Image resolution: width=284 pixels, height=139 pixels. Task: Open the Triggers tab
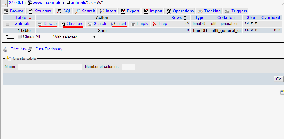click(x=236, y=11)
